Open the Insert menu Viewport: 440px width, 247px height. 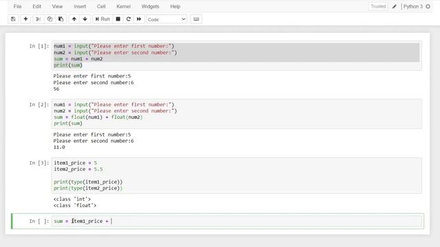80,6
